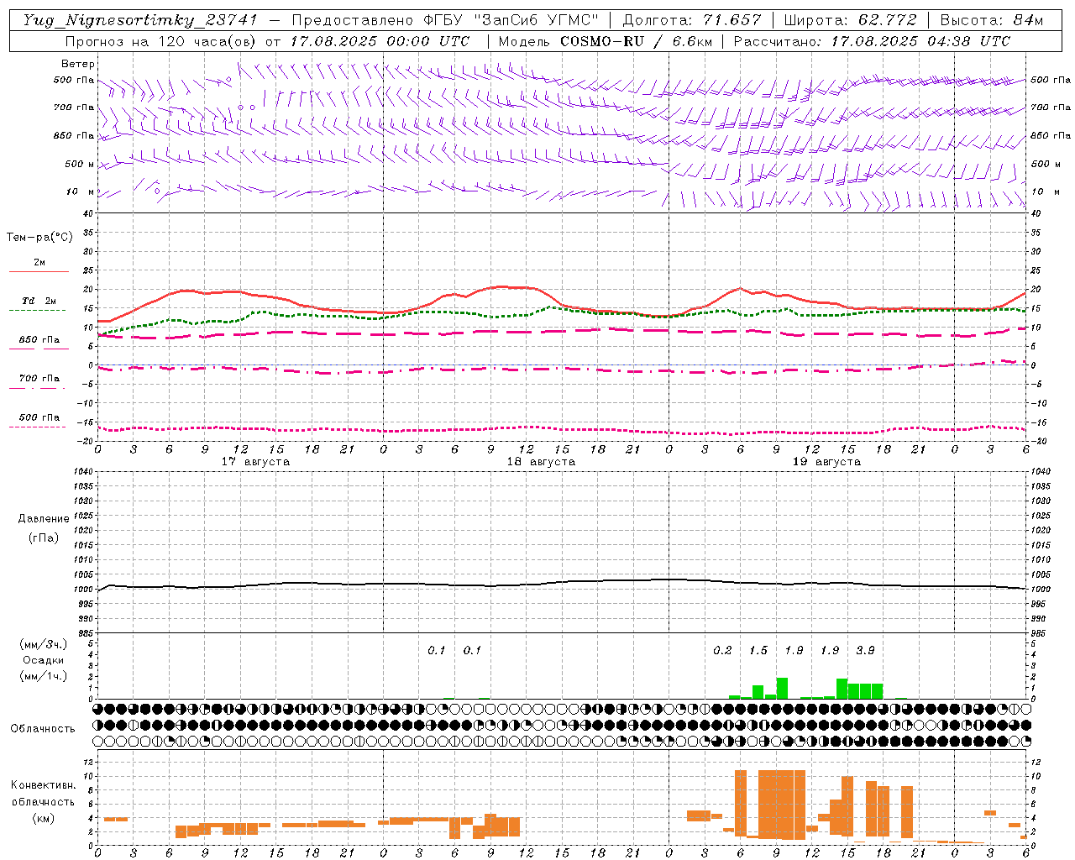
Task: Click the elevation text "Высота: 84м"
Action: pyautogui.click(x=991, y=20)
